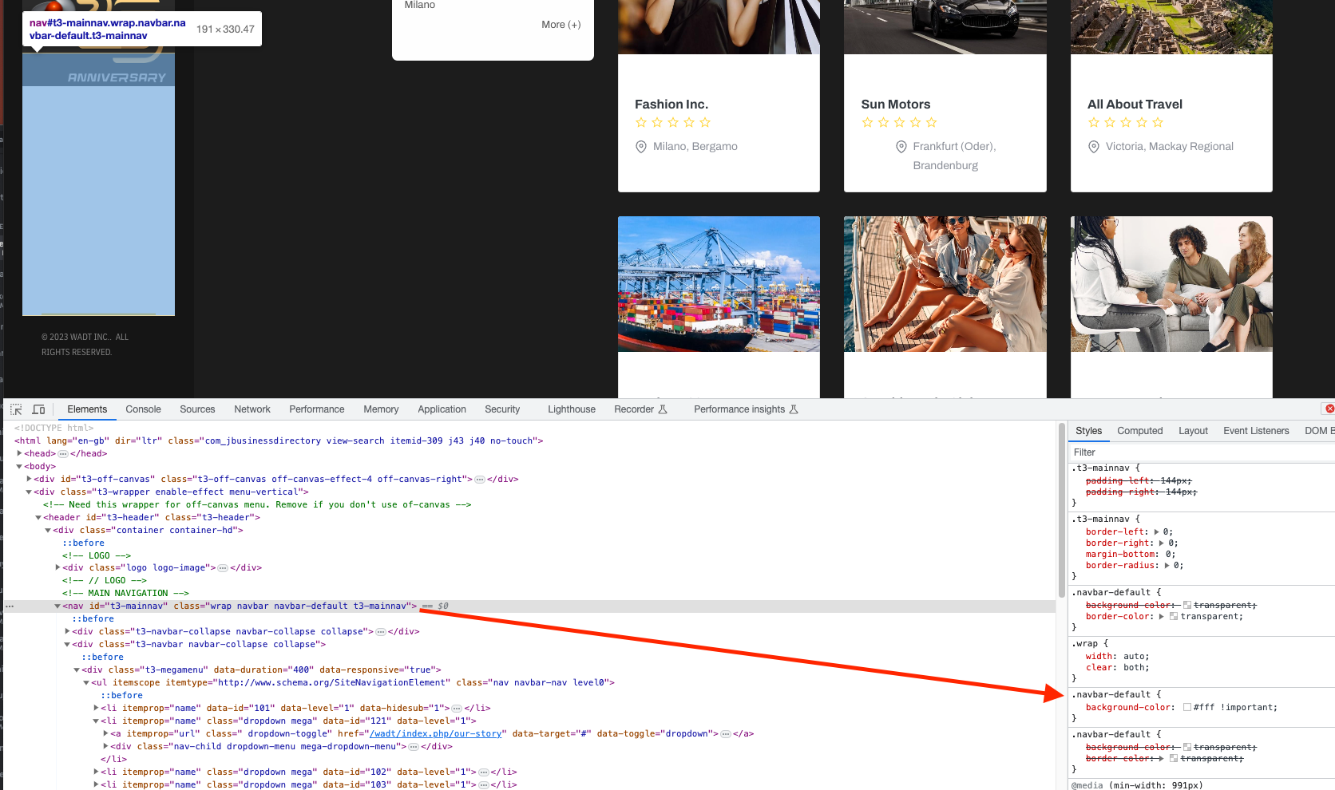Click the ellipsis in the logo-image div row

[223, 568]
